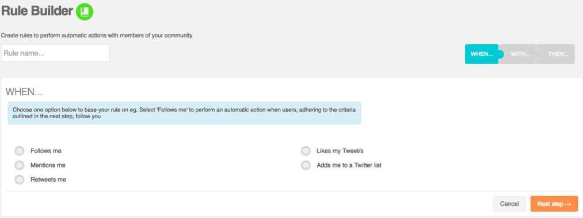Viewport: 583px width, 218px height.
Task: Click the 'Likes my Tweet/s' text label
Action: (x=342, y=151)
